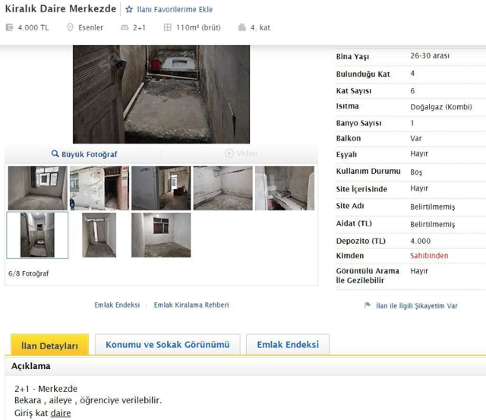The image size is (486, 420).
Task: Click the red Sahibinden link
Action: click(x=429, y=256)
